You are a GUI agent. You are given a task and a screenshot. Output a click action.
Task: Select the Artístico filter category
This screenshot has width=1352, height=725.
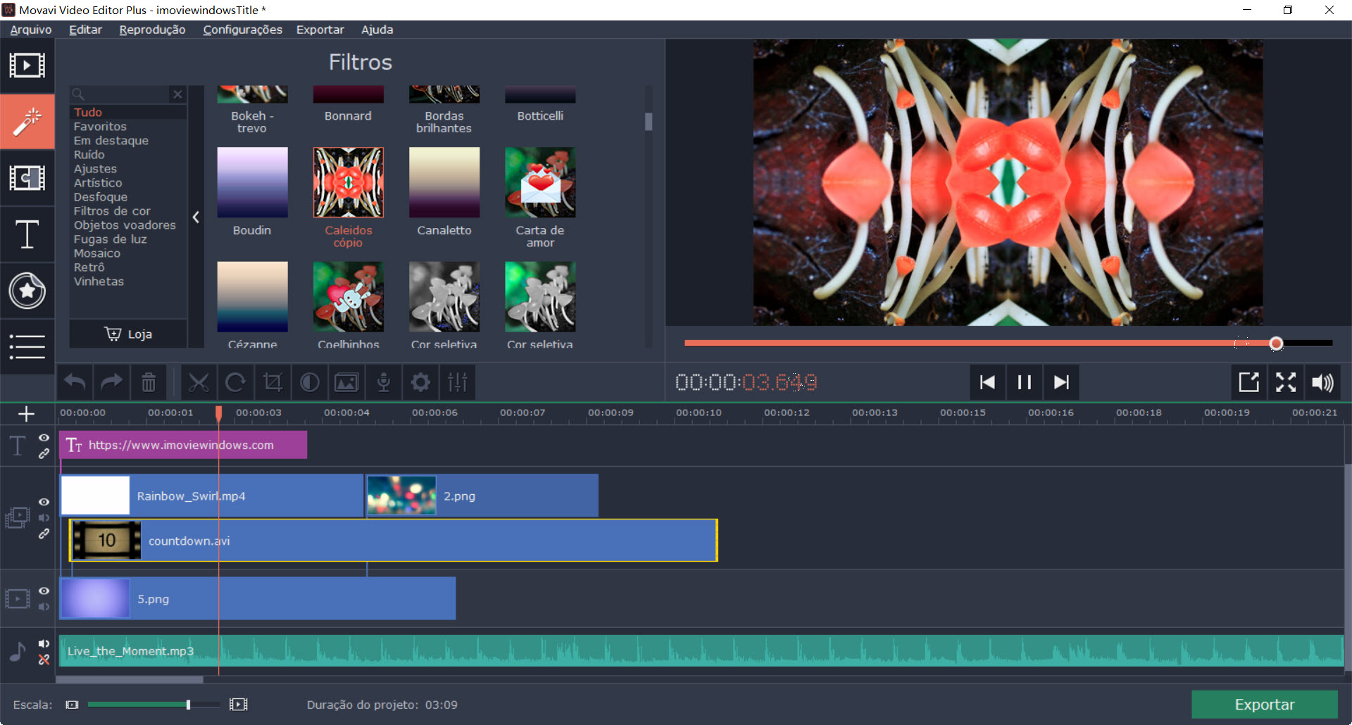[x=98, y=183]
